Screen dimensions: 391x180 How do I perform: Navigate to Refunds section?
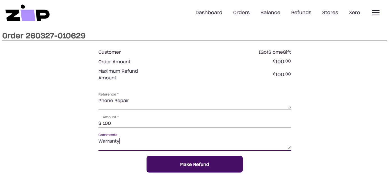coord(301,13)
